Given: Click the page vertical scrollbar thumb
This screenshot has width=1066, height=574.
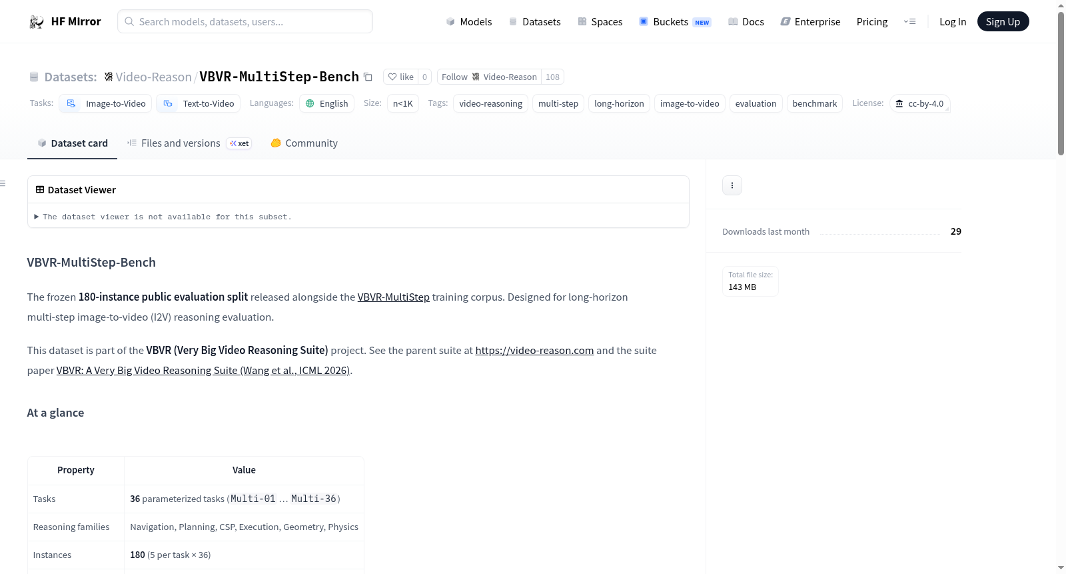Looking at the screenshot, I should pyautogui.click(x=1061, y=83).
